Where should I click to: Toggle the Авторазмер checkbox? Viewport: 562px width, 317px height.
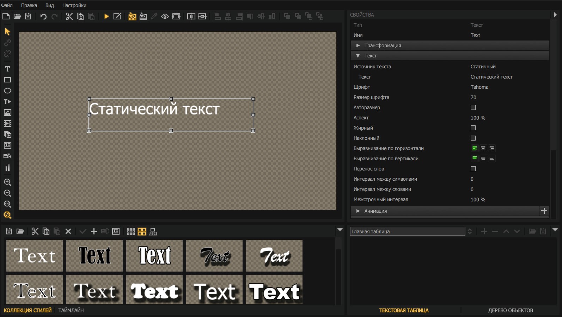coord(473,107)
